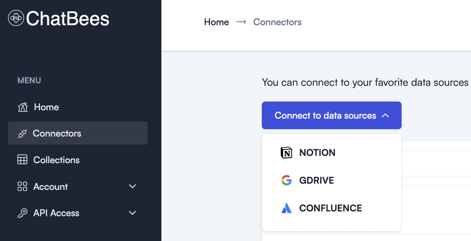471x241 pixels.
Task: Click the four-squares icon beside Account
Action: 23,187
